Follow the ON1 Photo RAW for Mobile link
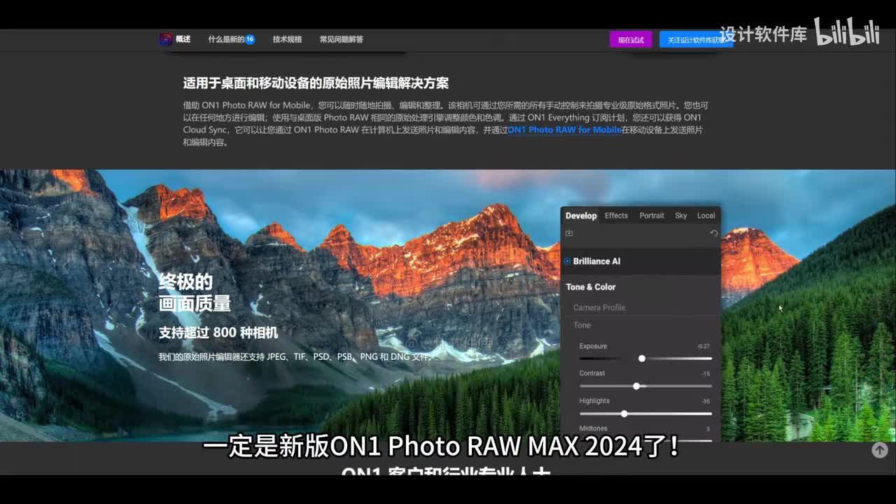 coord(564,129)
